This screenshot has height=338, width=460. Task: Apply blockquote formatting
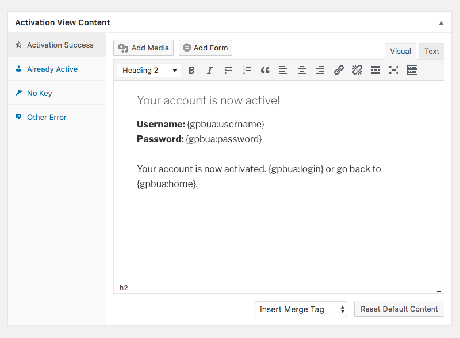tap(265, 70)
